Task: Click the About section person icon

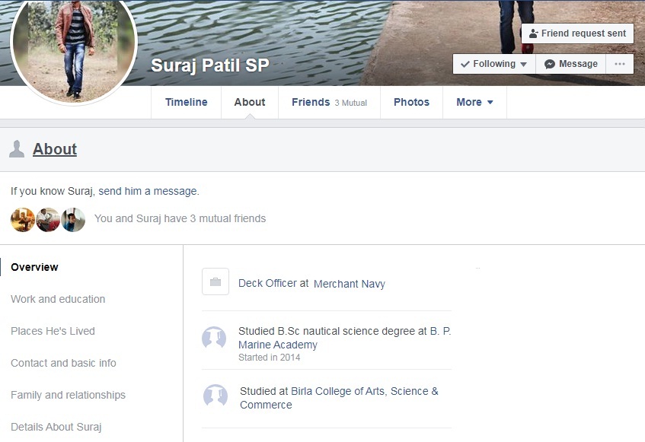Action: tap(17, 149)
